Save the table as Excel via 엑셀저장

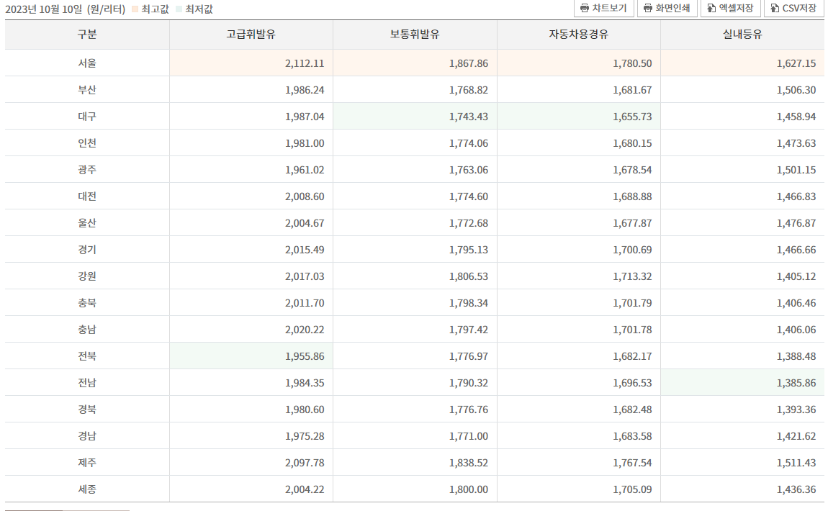(x=731, y=9)
